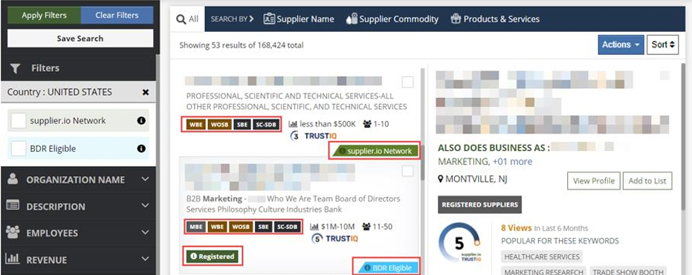Open the Sort dropdown
Viewport: 692px width, 275px height.
(x=663, y=45)
